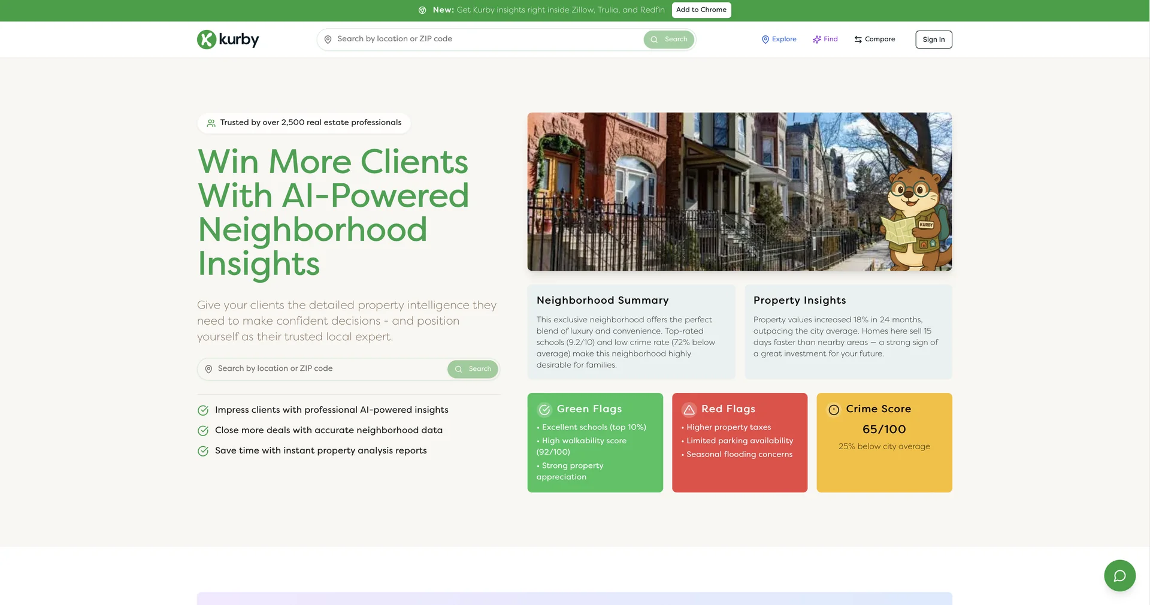Click 'Trusted by over 2,500 real estate professionals' badge
1150x605 pixels.
tap(304, 123)
